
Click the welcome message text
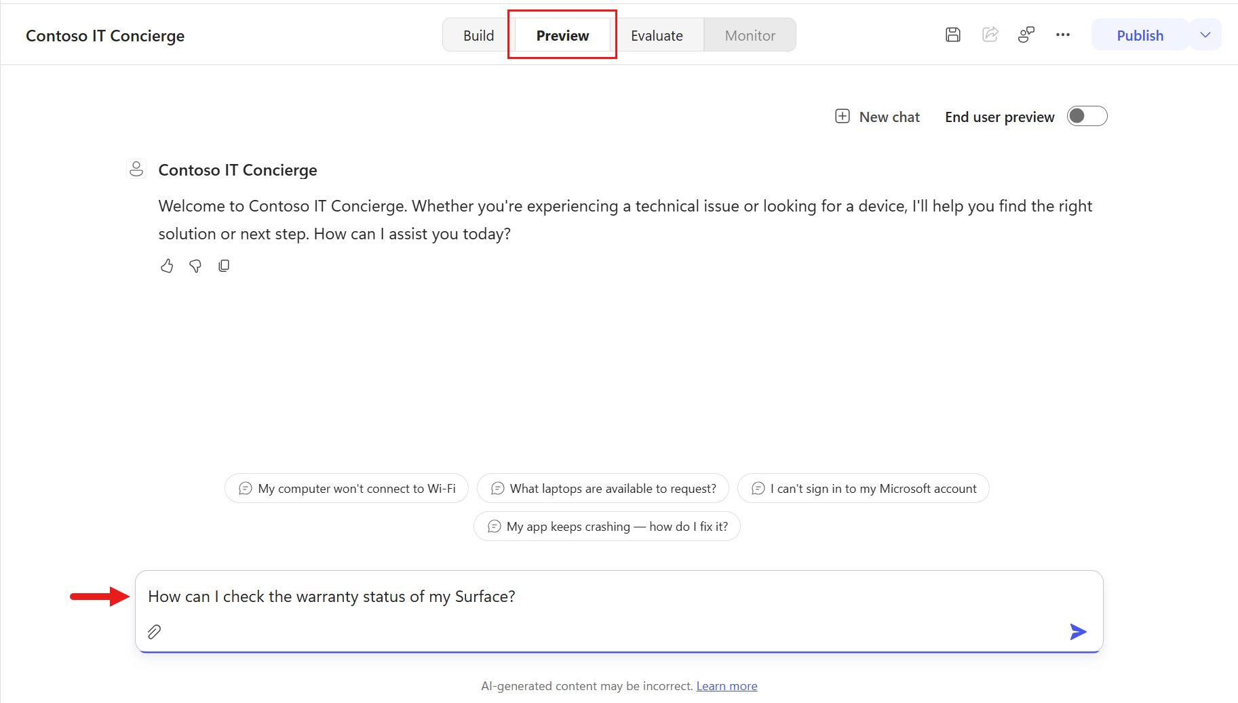(625, 220)
